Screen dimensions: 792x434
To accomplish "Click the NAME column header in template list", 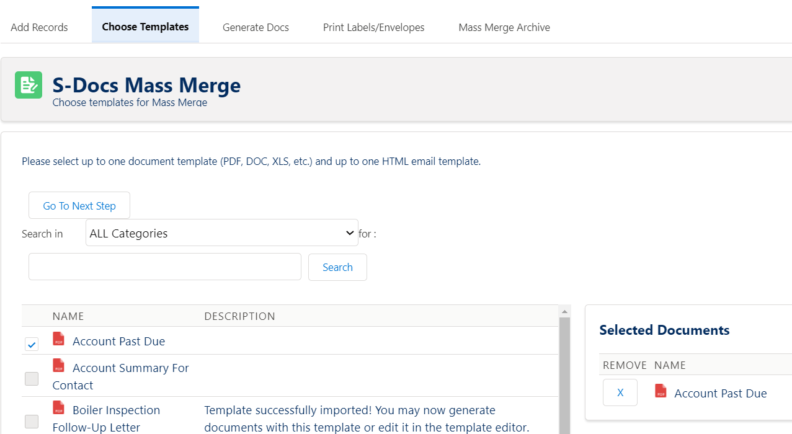I will click(x=68, y=316).
